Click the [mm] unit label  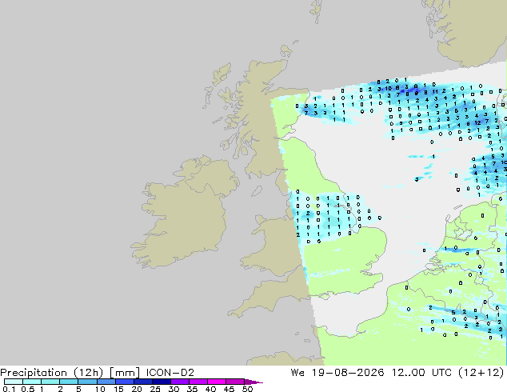pyautogui.click(x=125, y=373)
